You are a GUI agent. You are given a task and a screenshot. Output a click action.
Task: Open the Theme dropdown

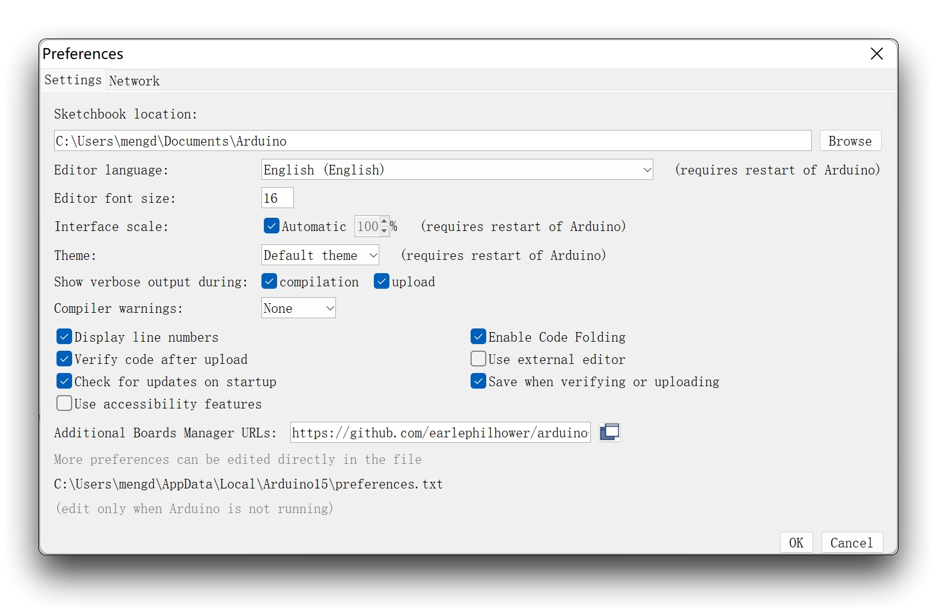click(x=320, y=255)
